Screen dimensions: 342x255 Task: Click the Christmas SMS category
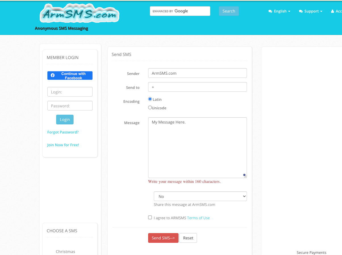(x=66, y=252)
